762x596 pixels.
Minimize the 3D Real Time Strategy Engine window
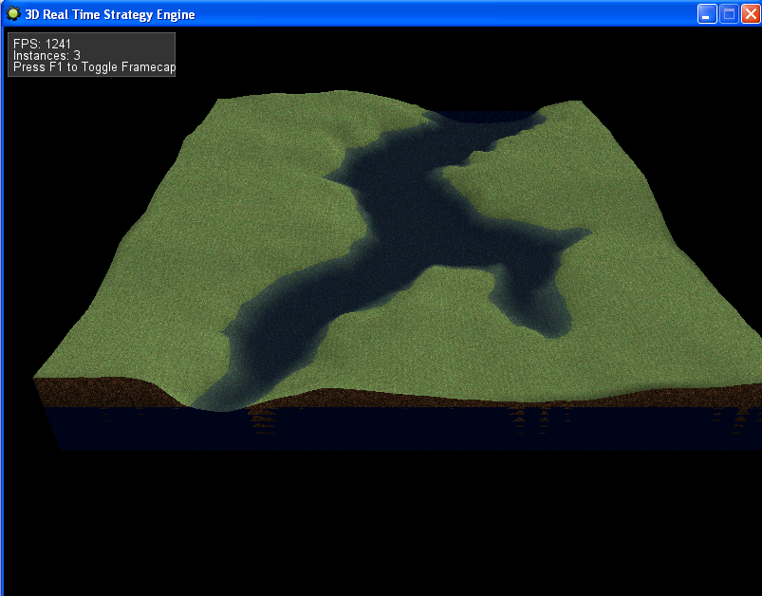point(707,14)
